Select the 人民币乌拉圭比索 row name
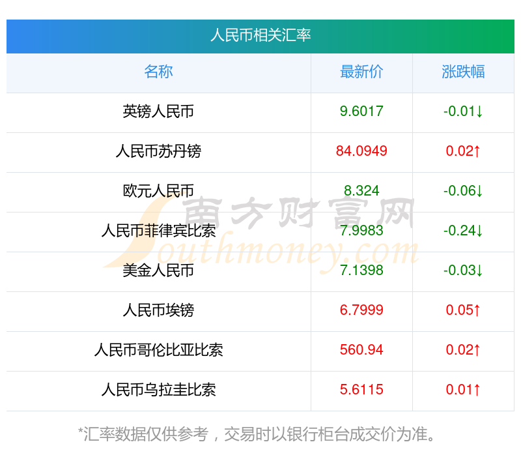Screen dimensions: 521x455 158,389
